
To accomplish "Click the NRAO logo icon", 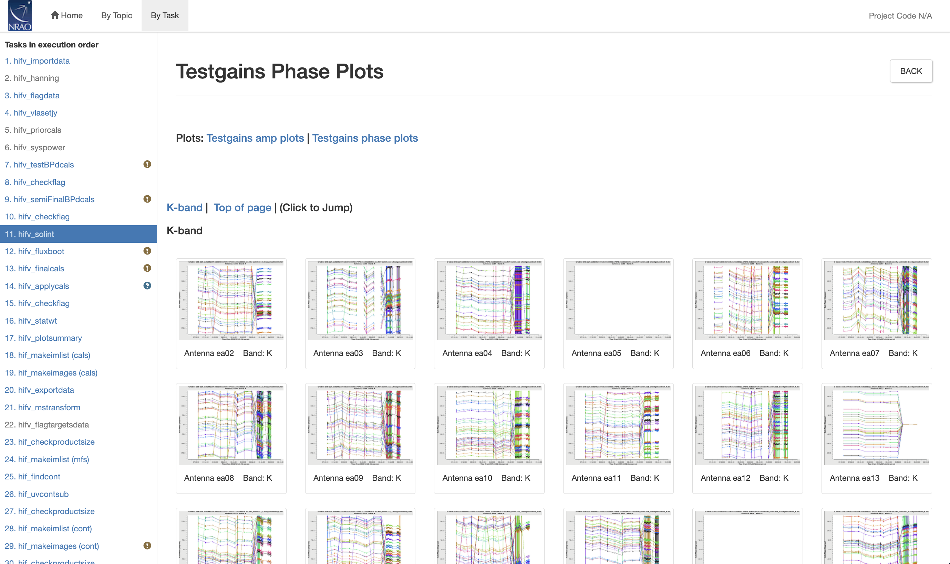I will [20, 15].
